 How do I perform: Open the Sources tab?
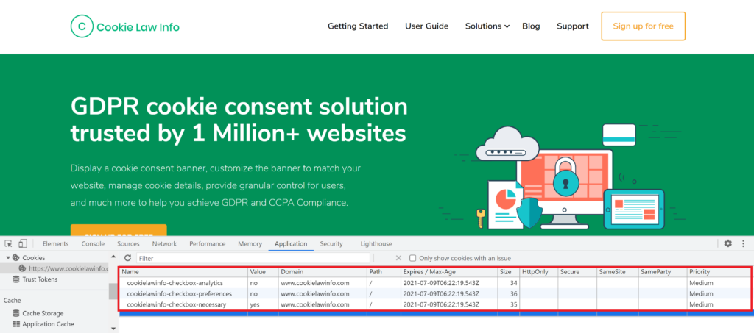point(128,244)
